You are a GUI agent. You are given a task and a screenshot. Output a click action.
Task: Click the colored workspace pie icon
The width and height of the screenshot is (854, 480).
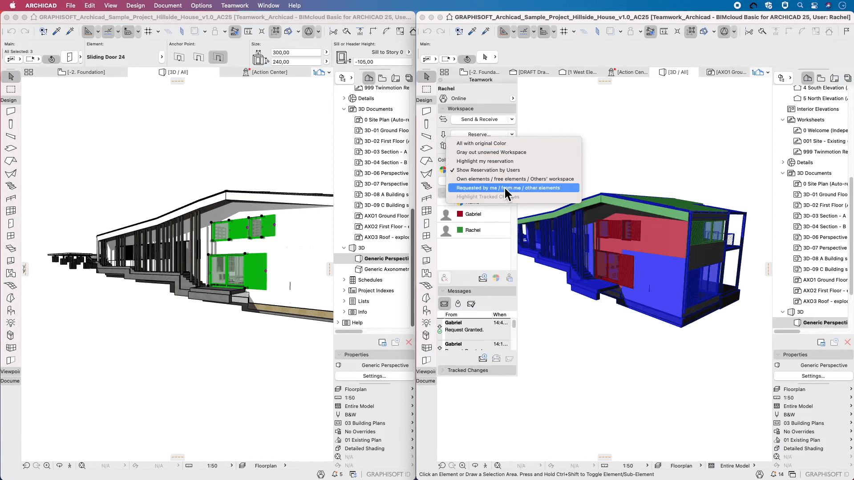coord(442,169)
